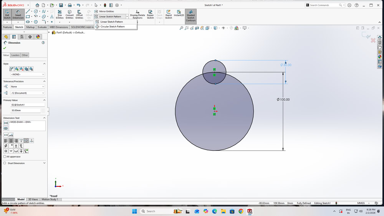Insert diameter symbol in dimension text
Viewport: 384px width, 216px height.
6,146
